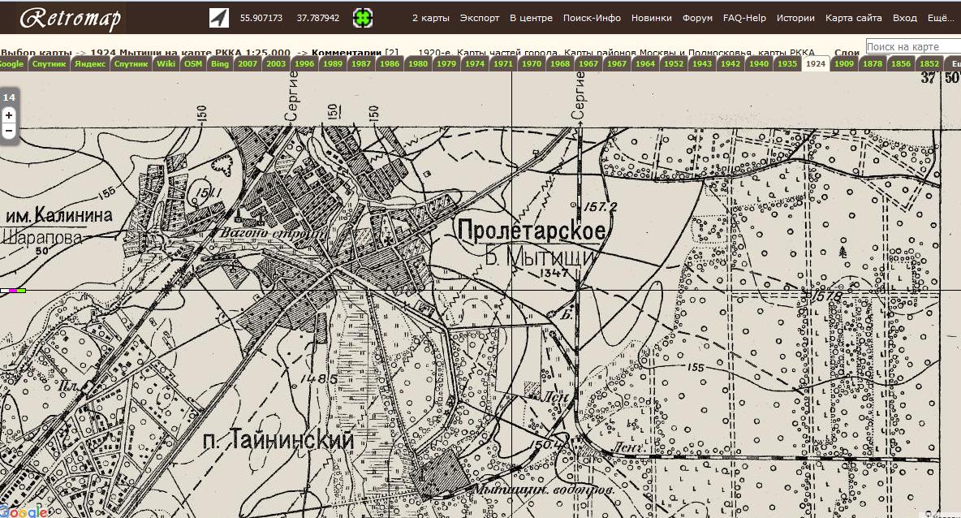Open the Ещё... more menu
This screenshot has height=518, width=961.
click(941, 18)
